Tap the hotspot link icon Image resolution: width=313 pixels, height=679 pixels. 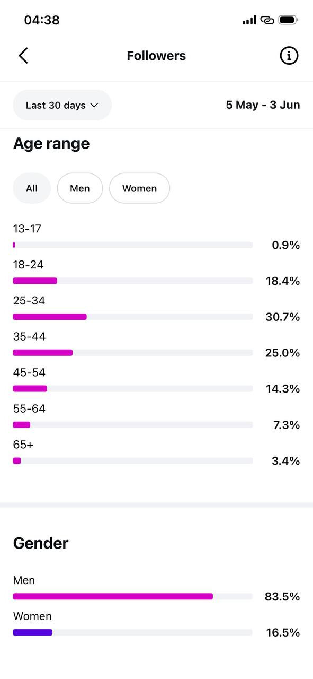click(x=267, y=20)
